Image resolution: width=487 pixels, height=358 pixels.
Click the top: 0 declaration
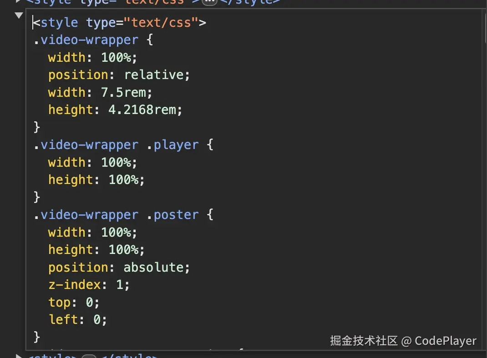[x=74, y=302]
